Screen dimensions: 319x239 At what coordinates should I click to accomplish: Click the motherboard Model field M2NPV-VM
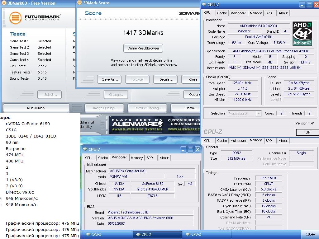pyautogui.click(x=136, y=176)
